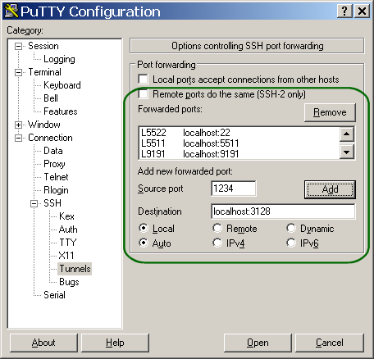Open the Auth category
The width and height of the screenshot is (374, 359).
[x=68, y=229]
